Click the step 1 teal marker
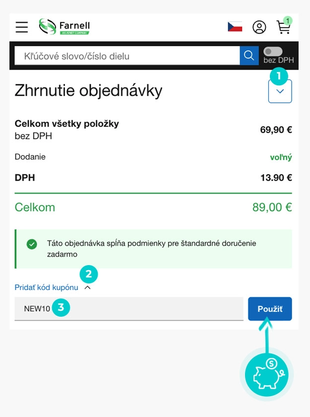This screenshot has width=310, height=417. [x=279, y=76]
